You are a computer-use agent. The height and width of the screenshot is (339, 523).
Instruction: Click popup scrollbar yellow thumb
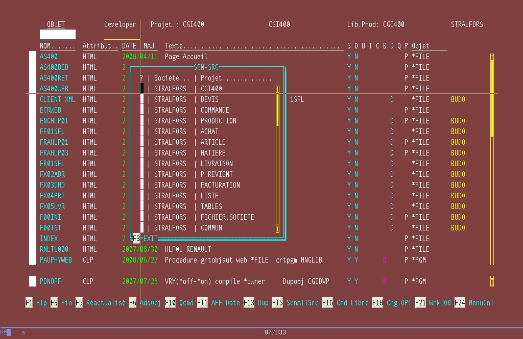coord(277,110)
